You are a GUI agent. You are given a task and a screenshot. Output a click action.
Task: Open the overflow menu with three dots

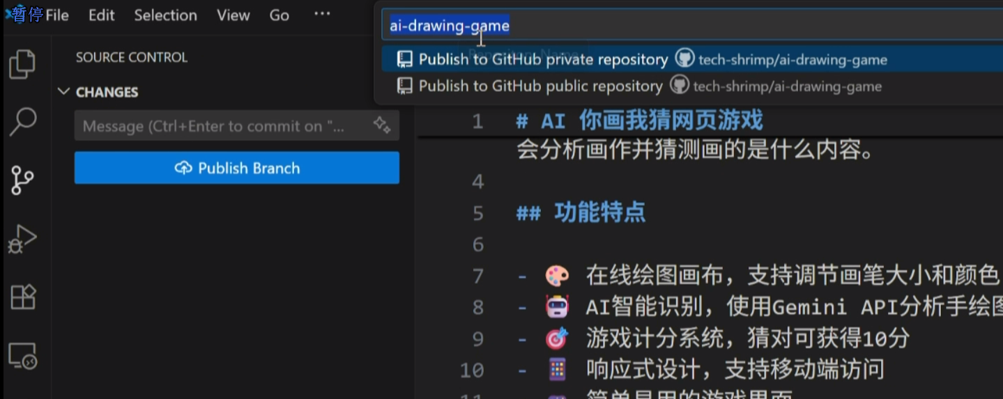click(322, 14)
